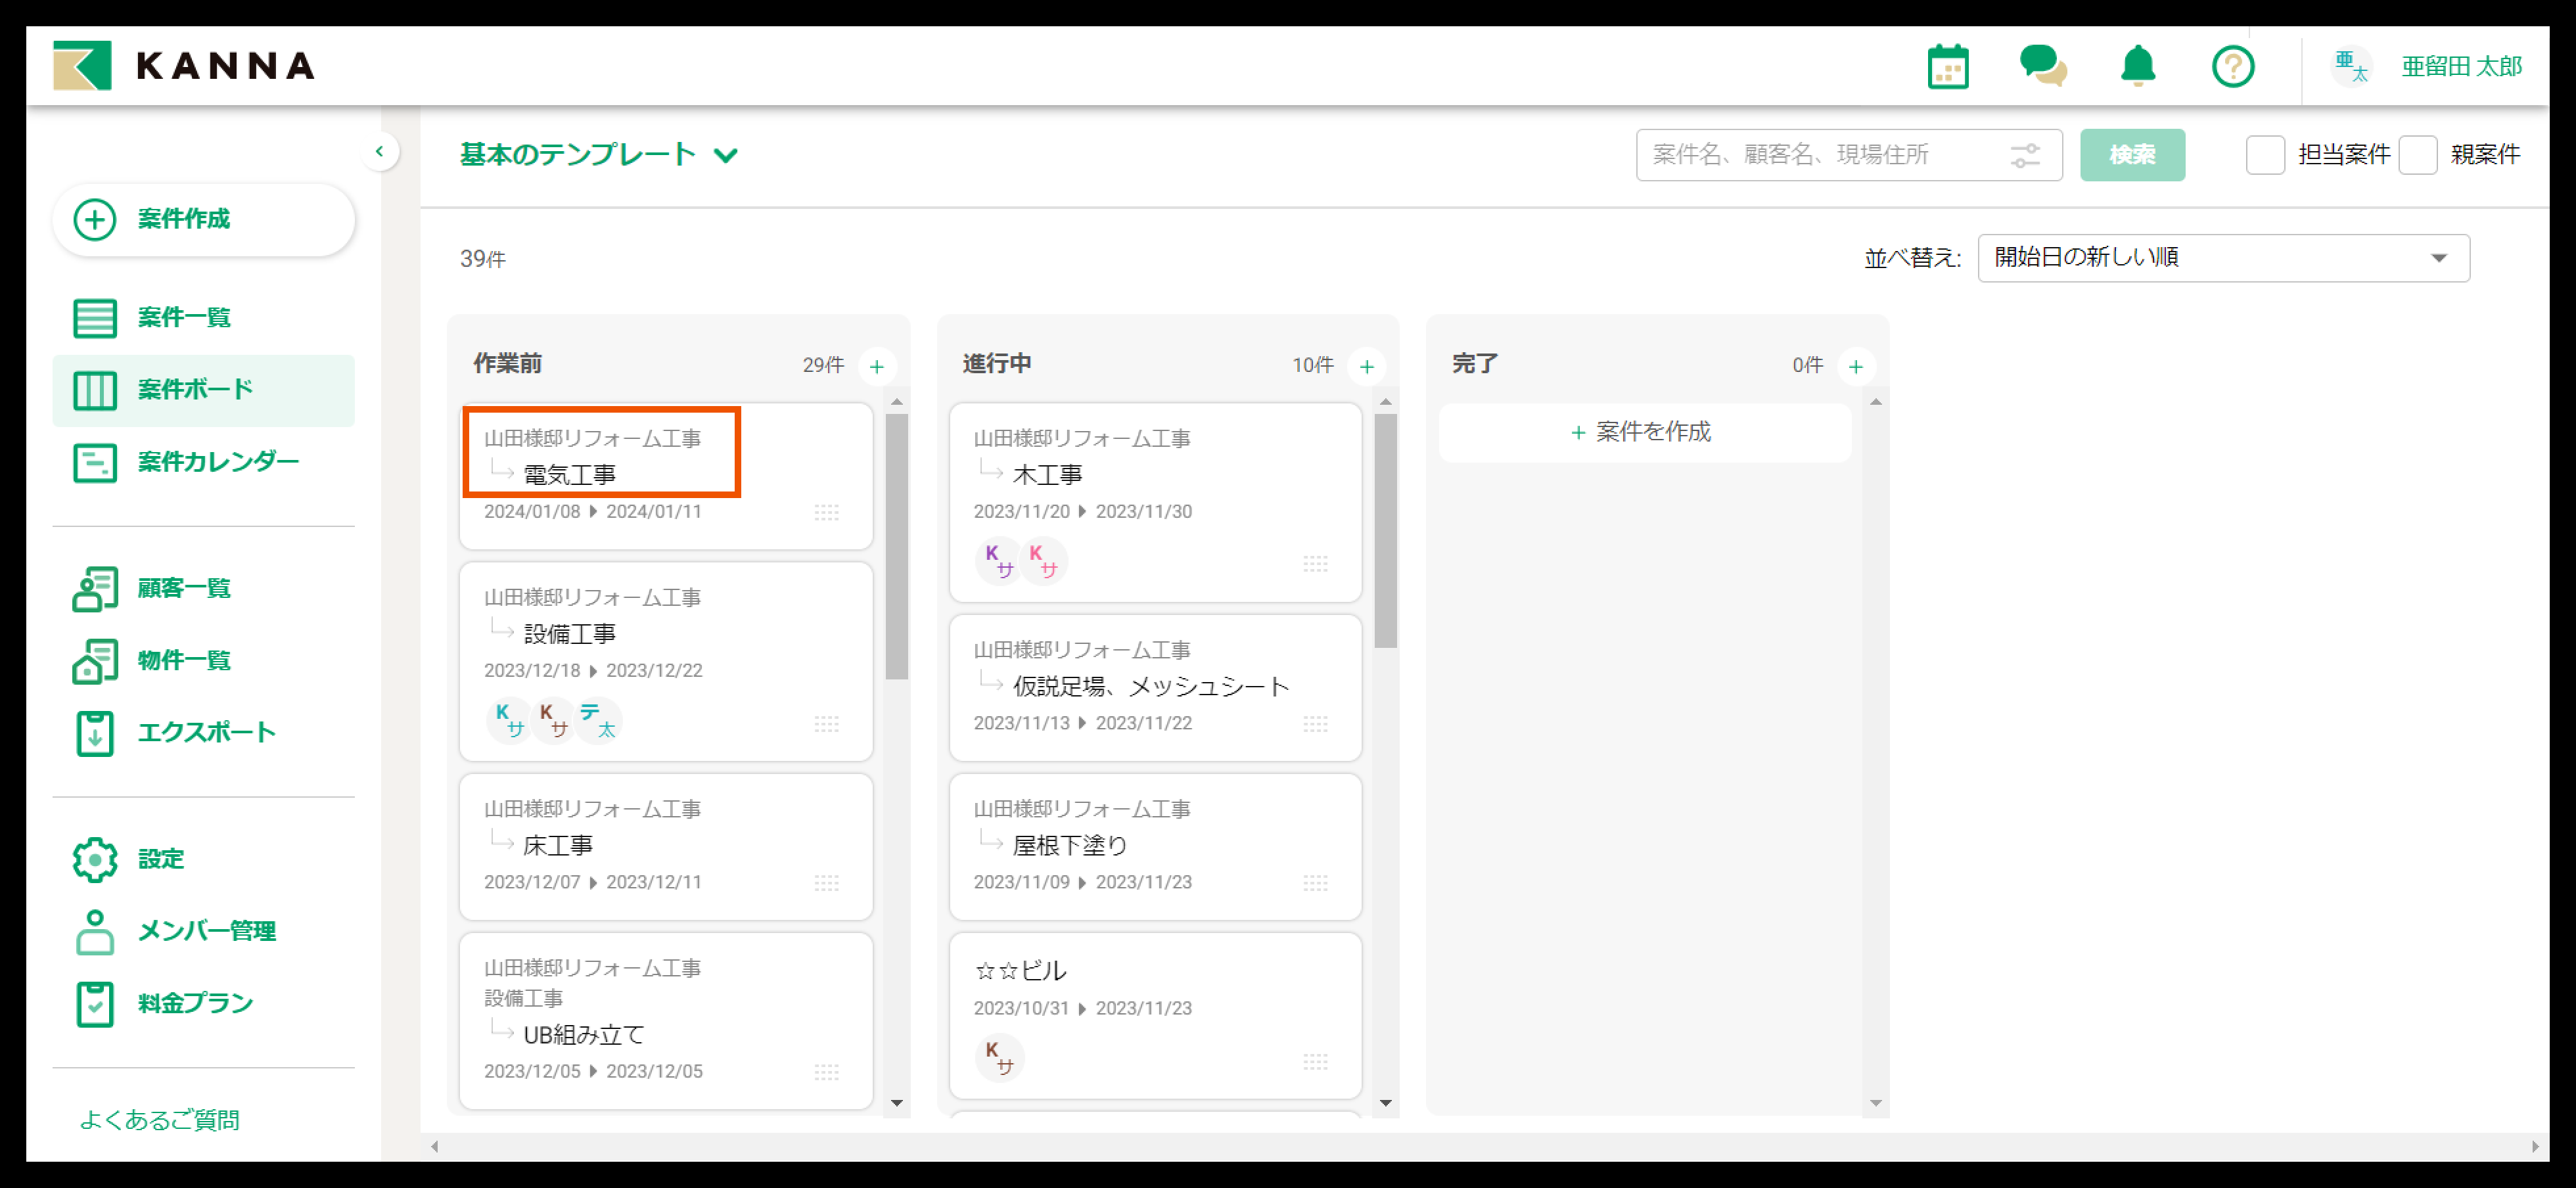Collapse the sidebar with arrow button
Image resolution: width=2576 pixels, height=1188 pixels.
(379, 152)
